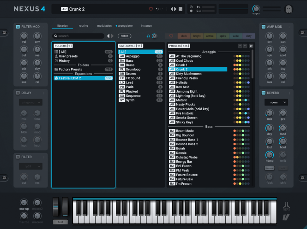The width and height of the screenshot is (307, 229).
Task: Click the sort presets icon
Action: pos(251,46)
